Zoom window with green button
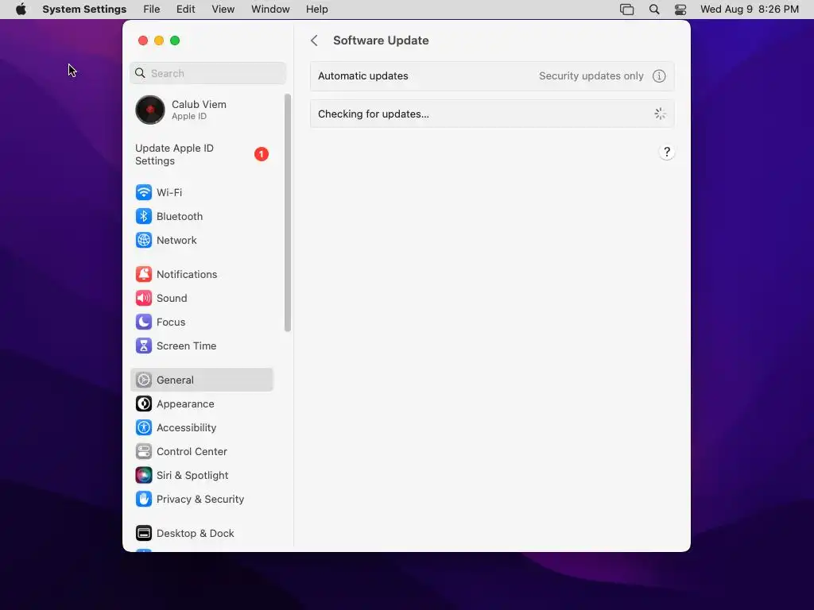The width and height of the screenshot is (814, 610). click(x=175, y=41)
